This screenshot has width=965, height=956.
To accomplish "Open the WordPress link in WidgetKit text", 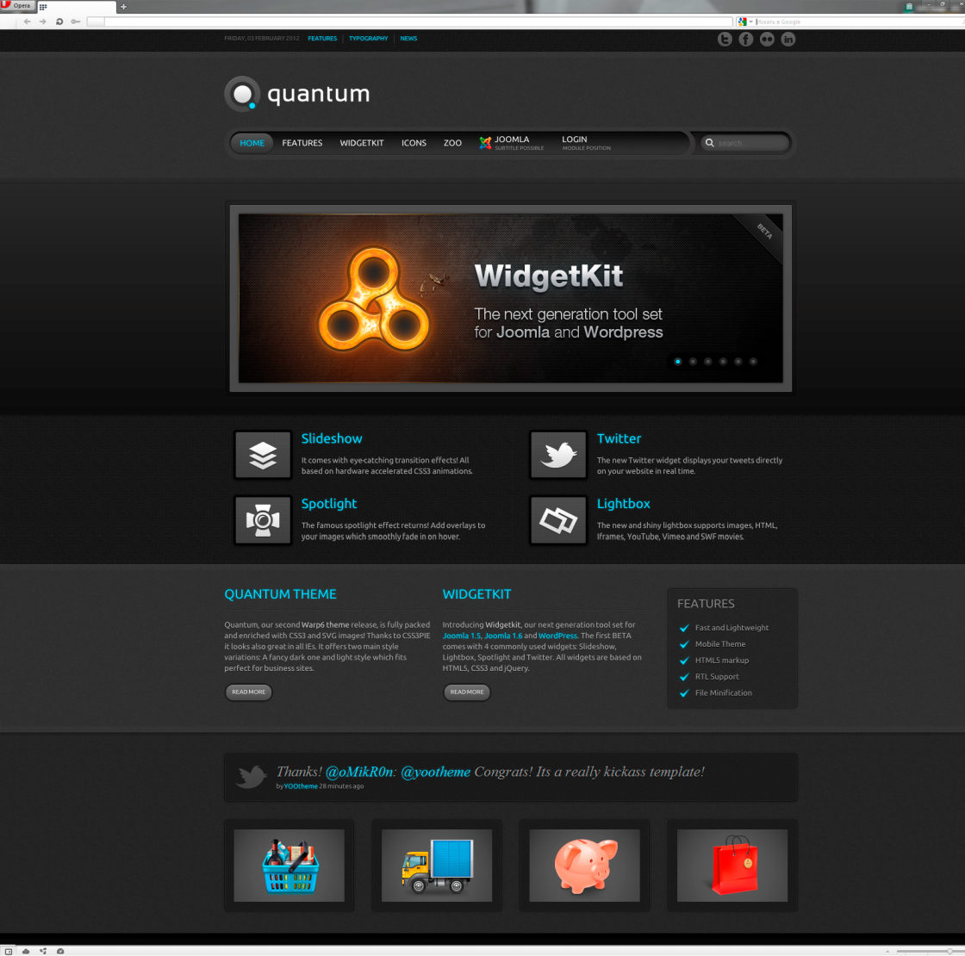I will (x=557, y=636).
